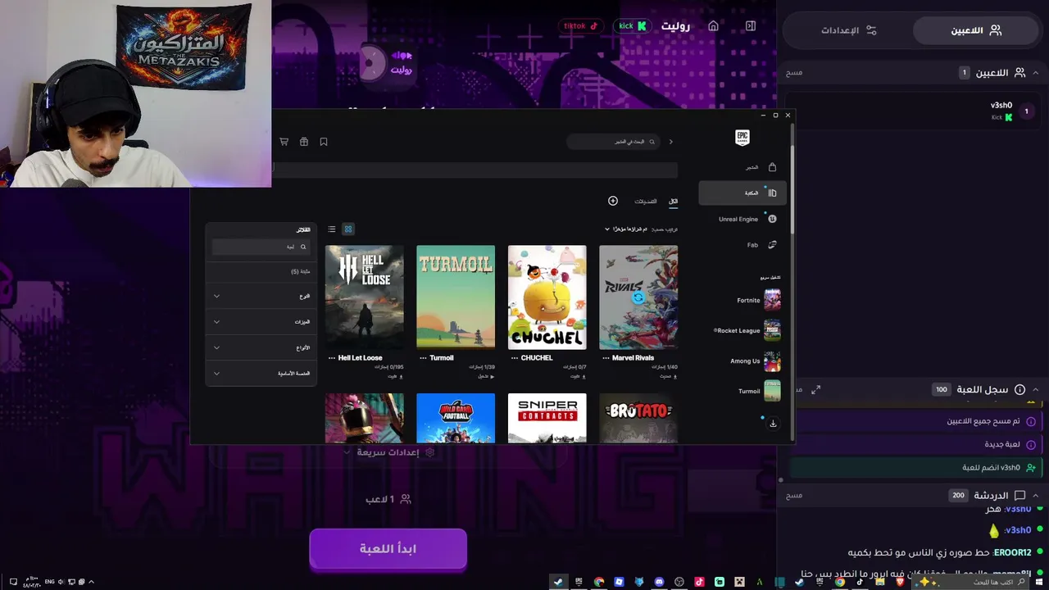Open the Brotato game tile
The width and height of the screenshot is (1049, 590).
click(x=638, y=418)
